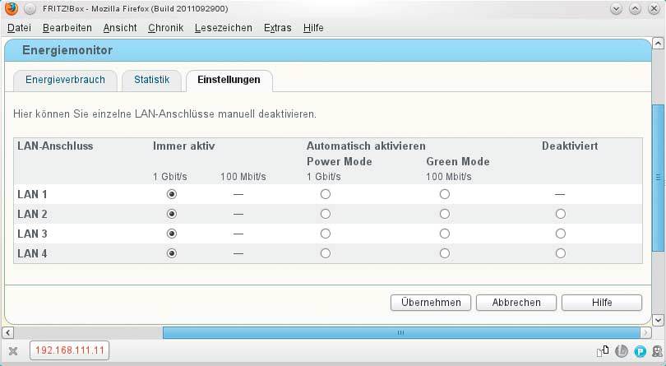Open the Ansicht menu
Screen dimensions: 666x366
click(120, 28)
